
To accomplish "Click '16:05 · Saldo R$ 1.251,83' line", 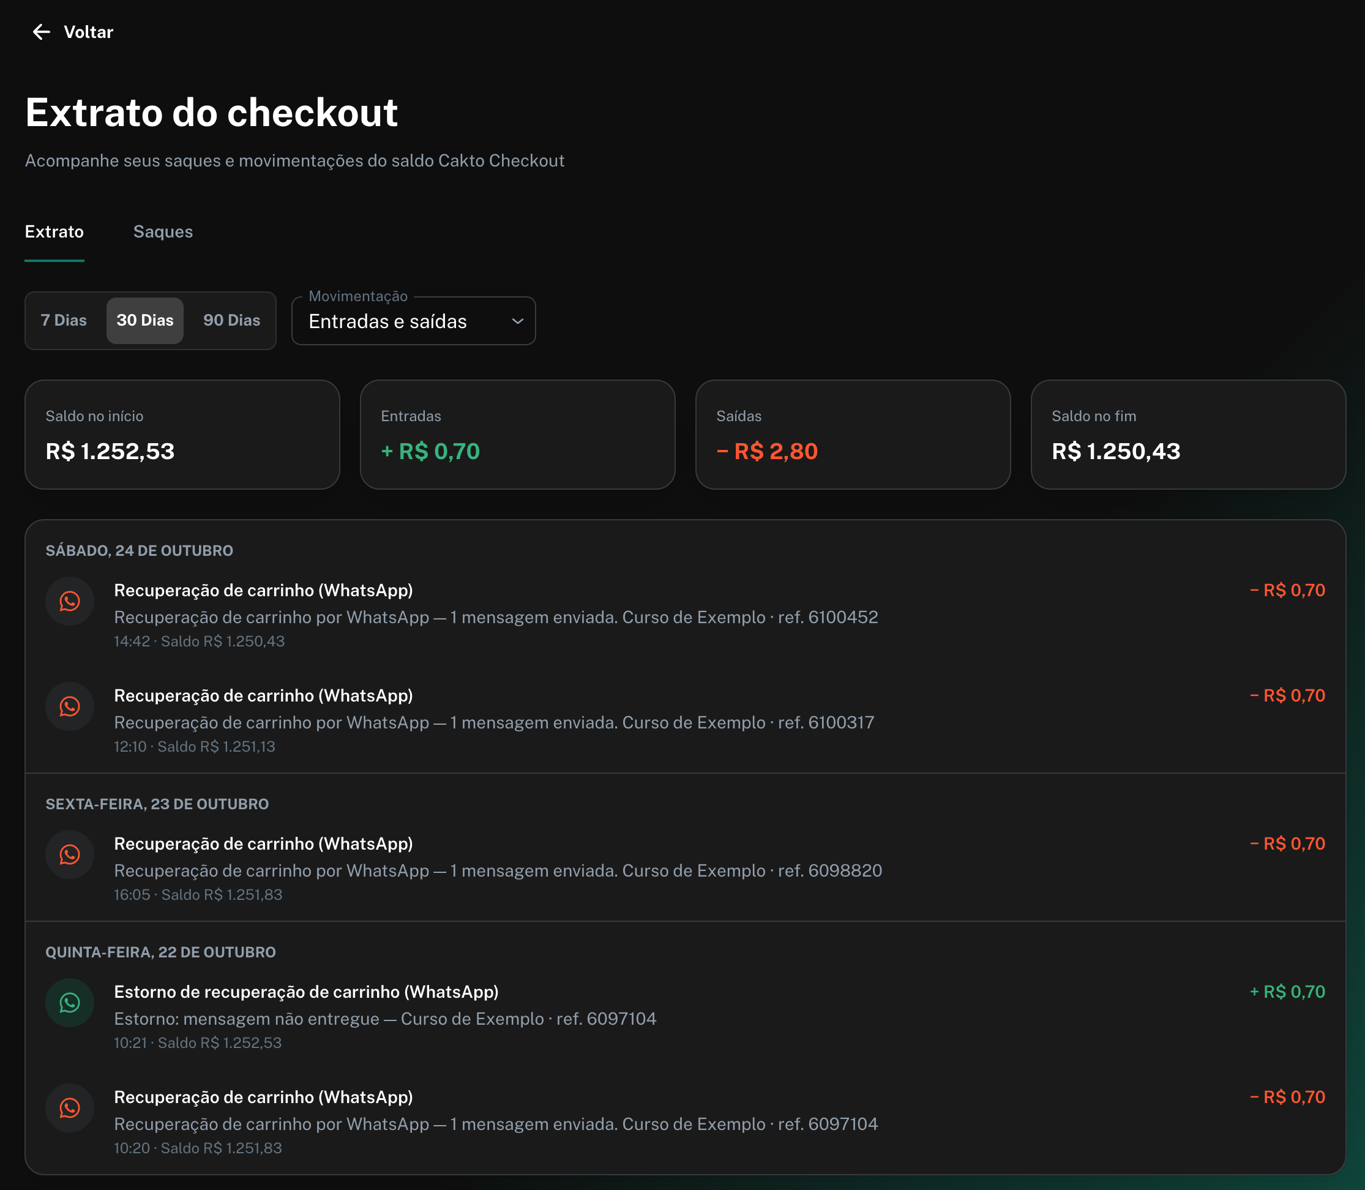I will (198, 895).
